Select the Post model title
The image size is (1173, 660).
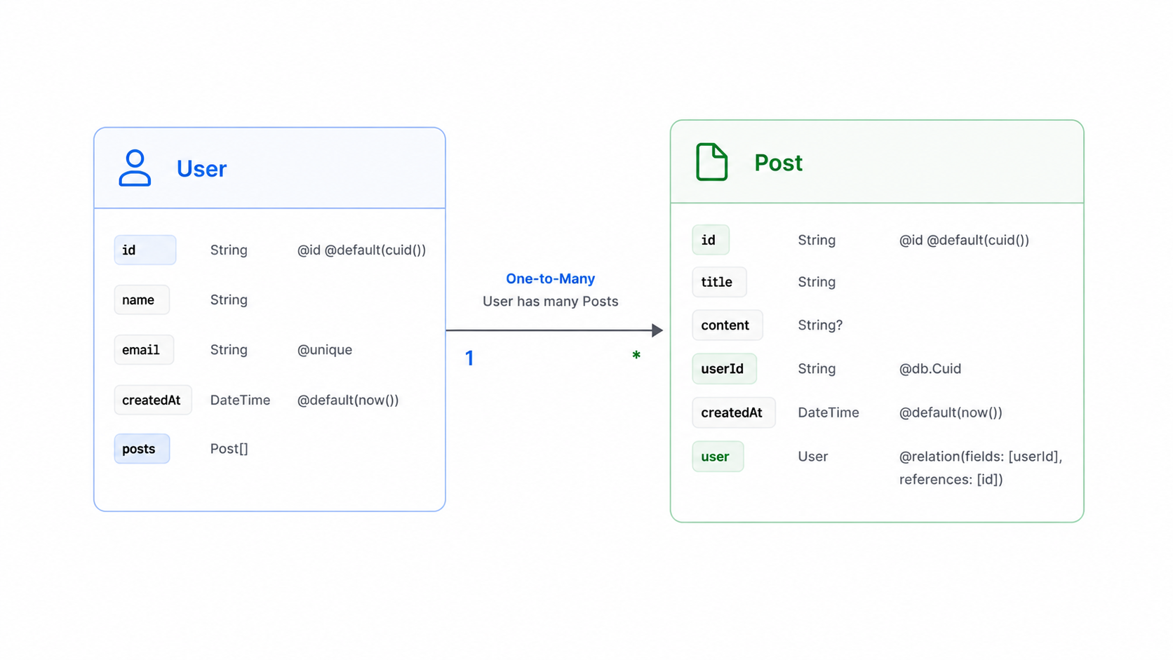tap(778, 163)
